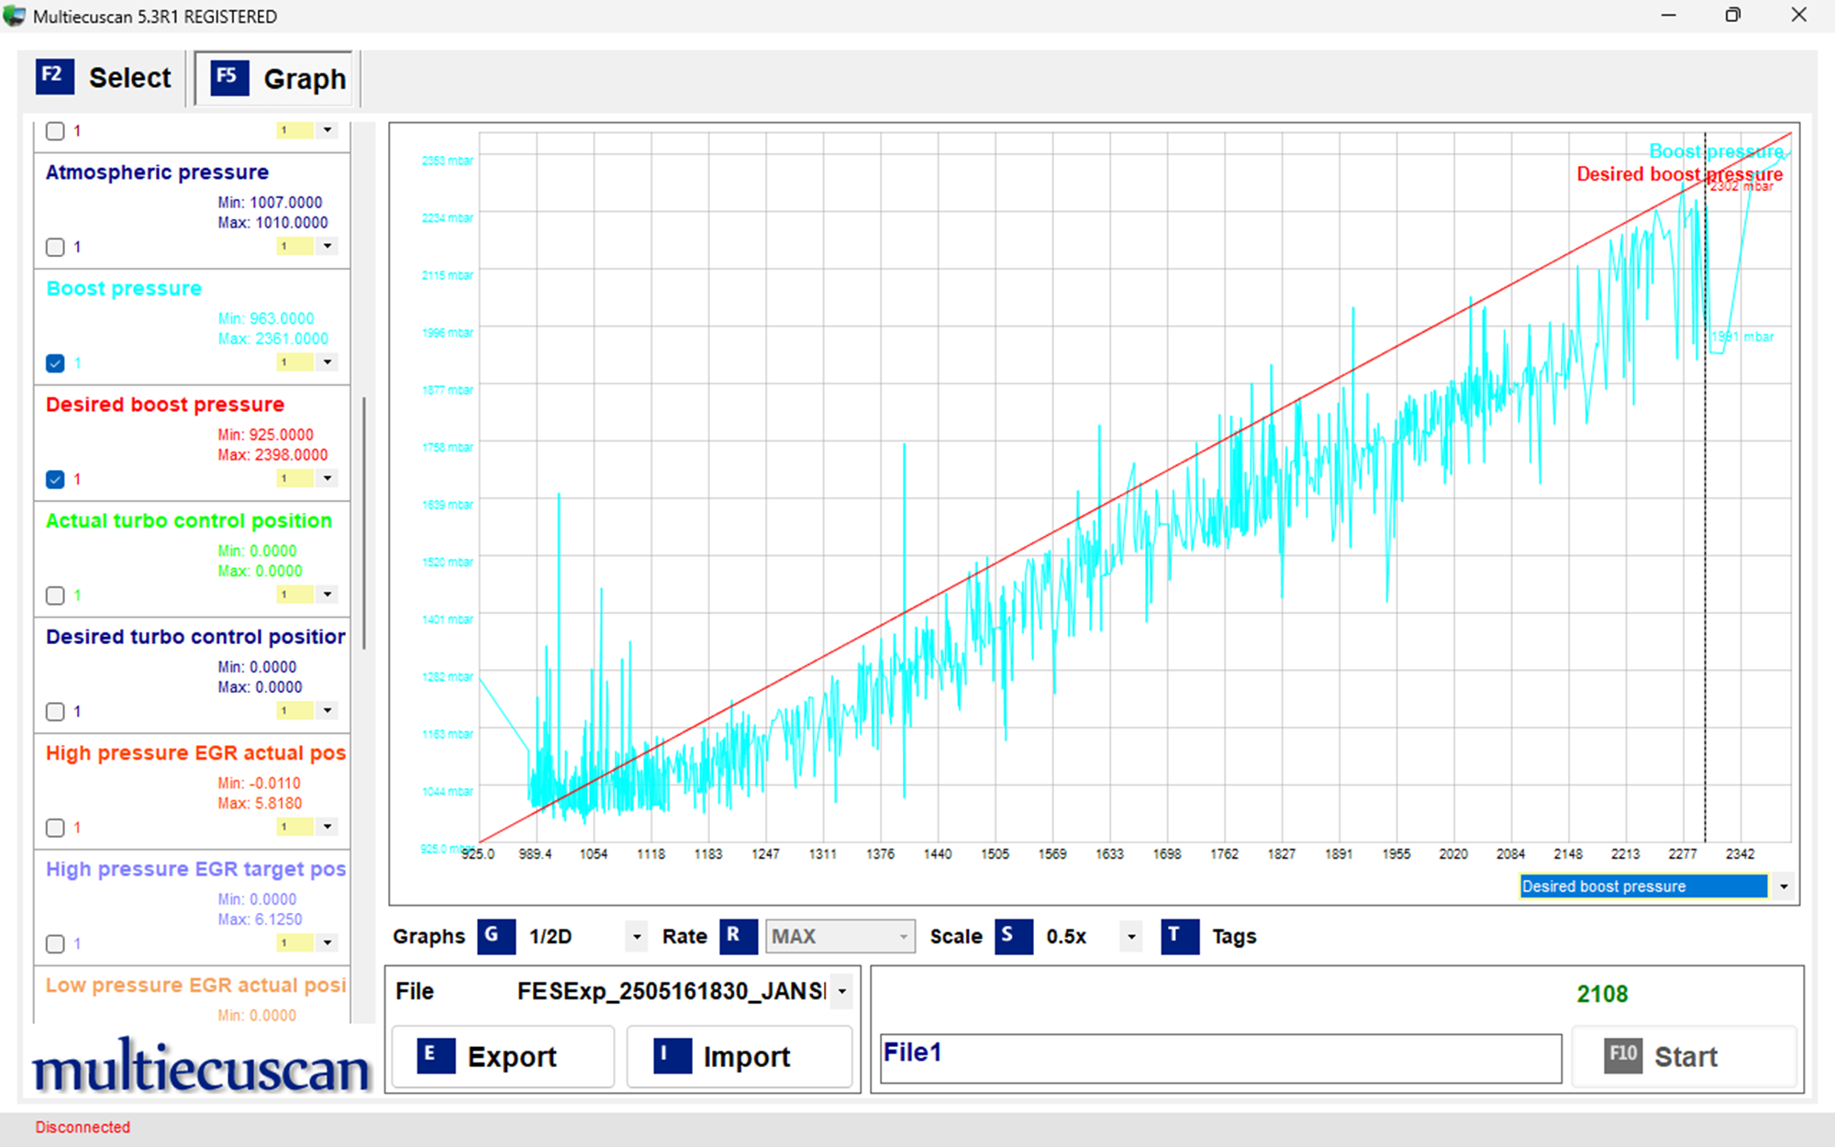Switch to the Graph tab
This screenshot has height=1147, width=1835.
[x=273, y=78]
